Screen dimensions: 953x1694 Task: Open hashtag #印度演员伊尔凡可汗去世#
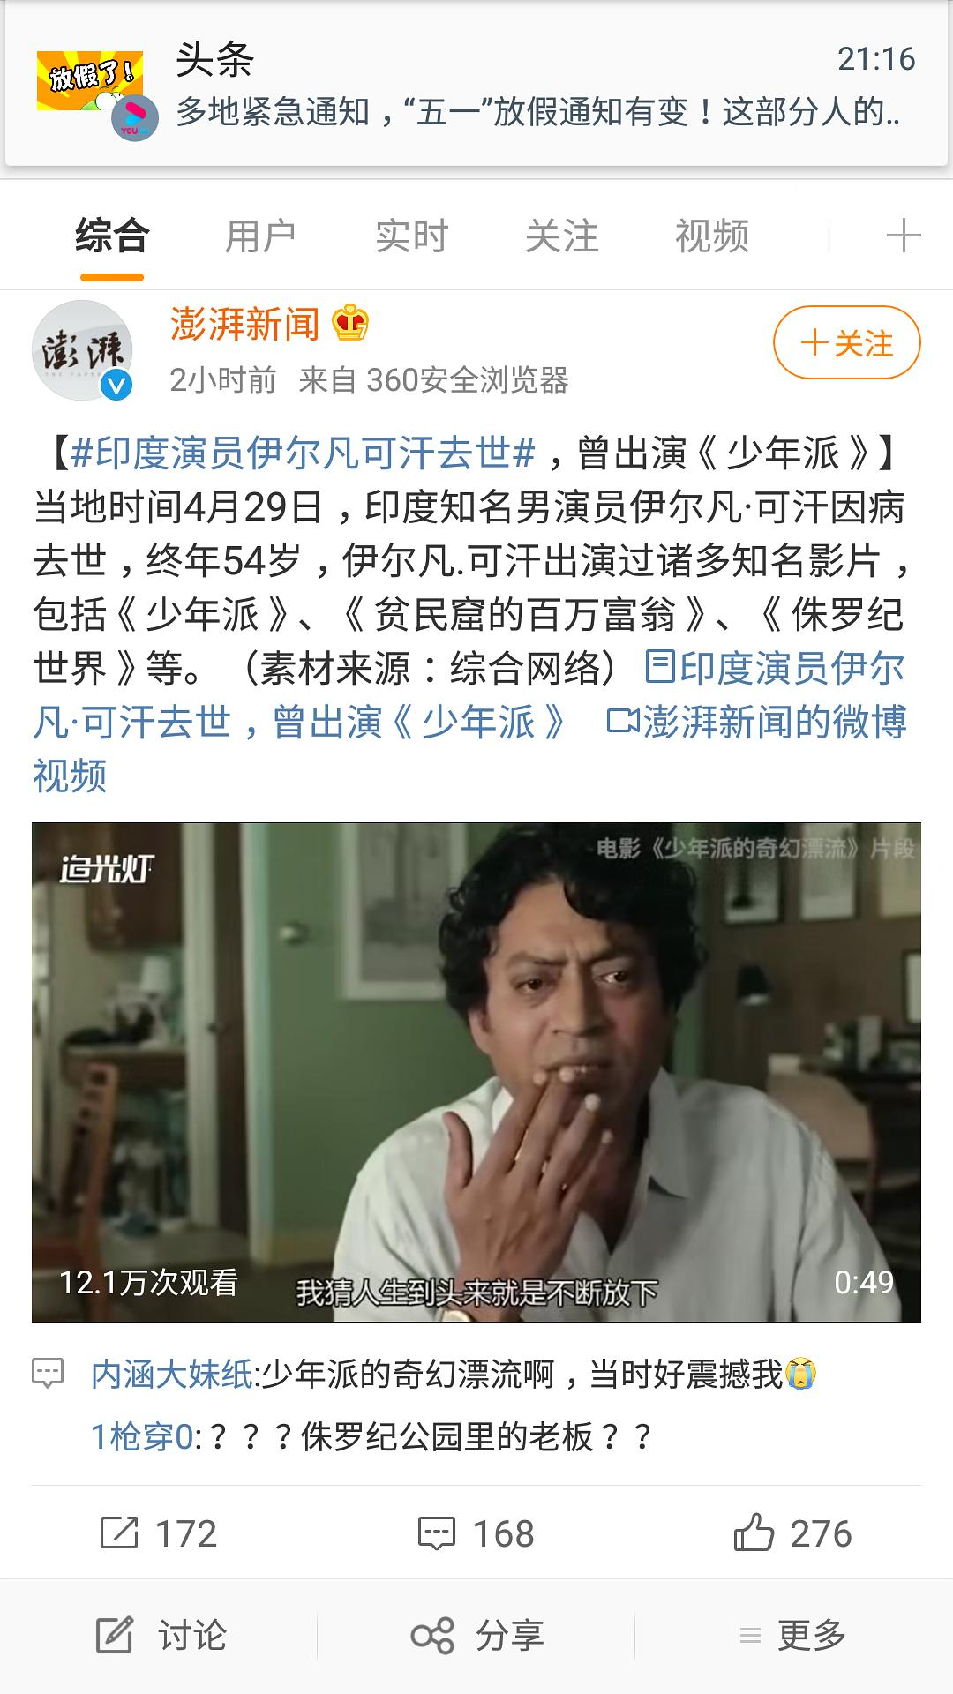303,453
